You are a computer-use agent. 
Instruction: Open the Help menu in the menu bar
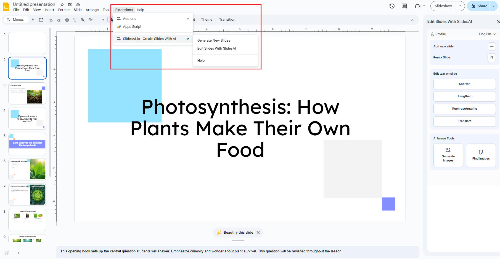coord(140,10)
